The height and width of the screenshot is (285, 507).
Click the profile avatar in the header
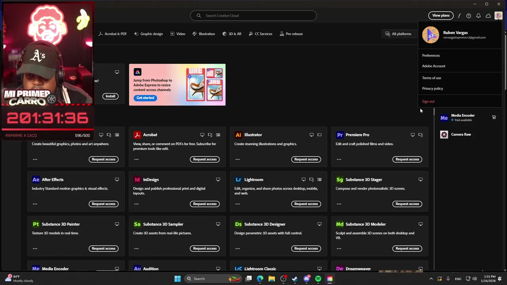(498, 16)
